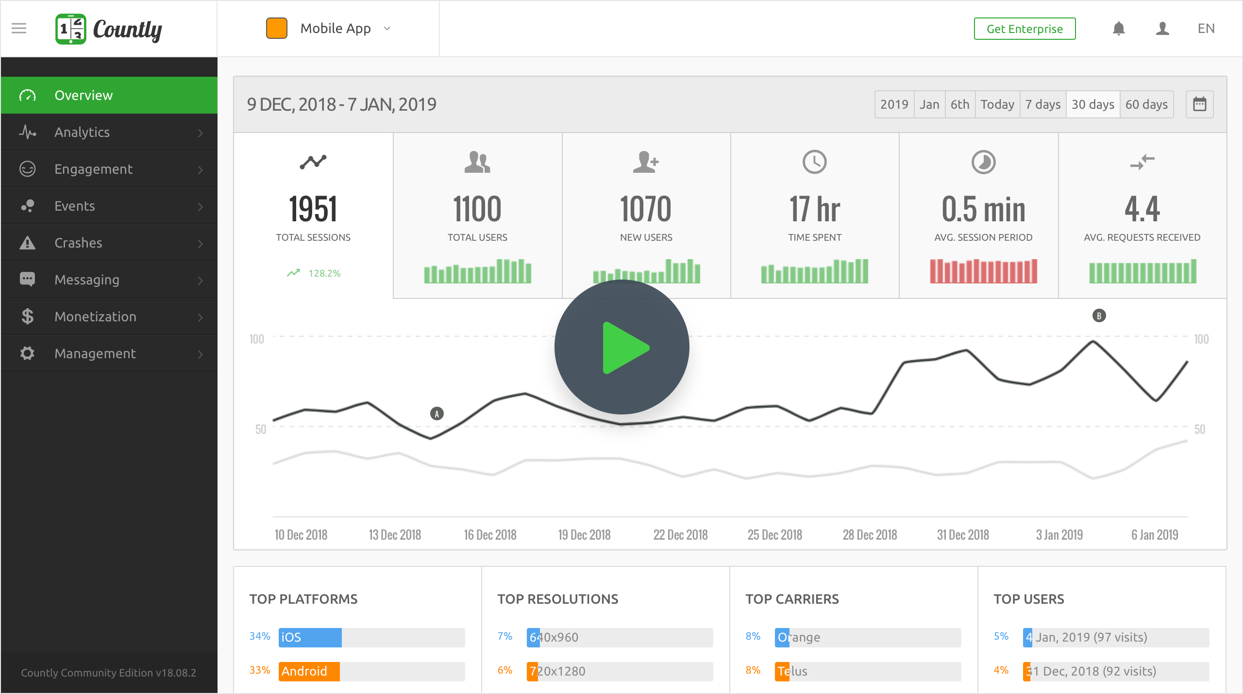Click the Time Spent clock icon
Screen dimensions: 1243x694
[815, 162]
